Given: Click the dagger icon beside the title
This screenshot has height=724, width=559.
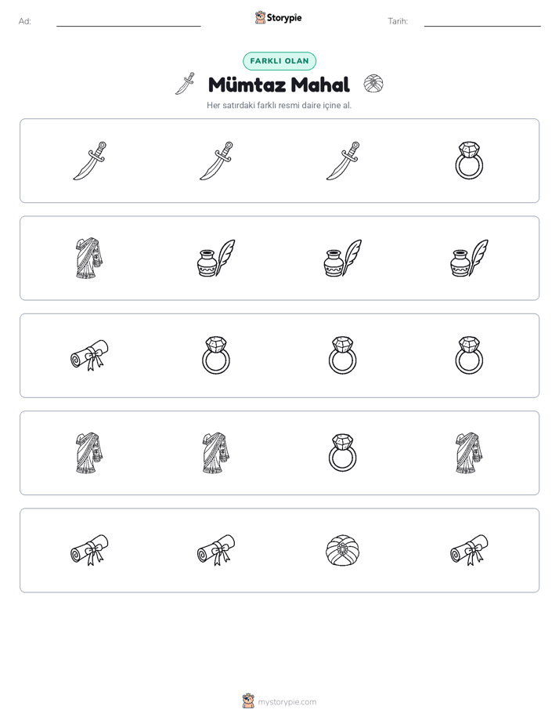Looking at the screenshot, I should (185, 84).
